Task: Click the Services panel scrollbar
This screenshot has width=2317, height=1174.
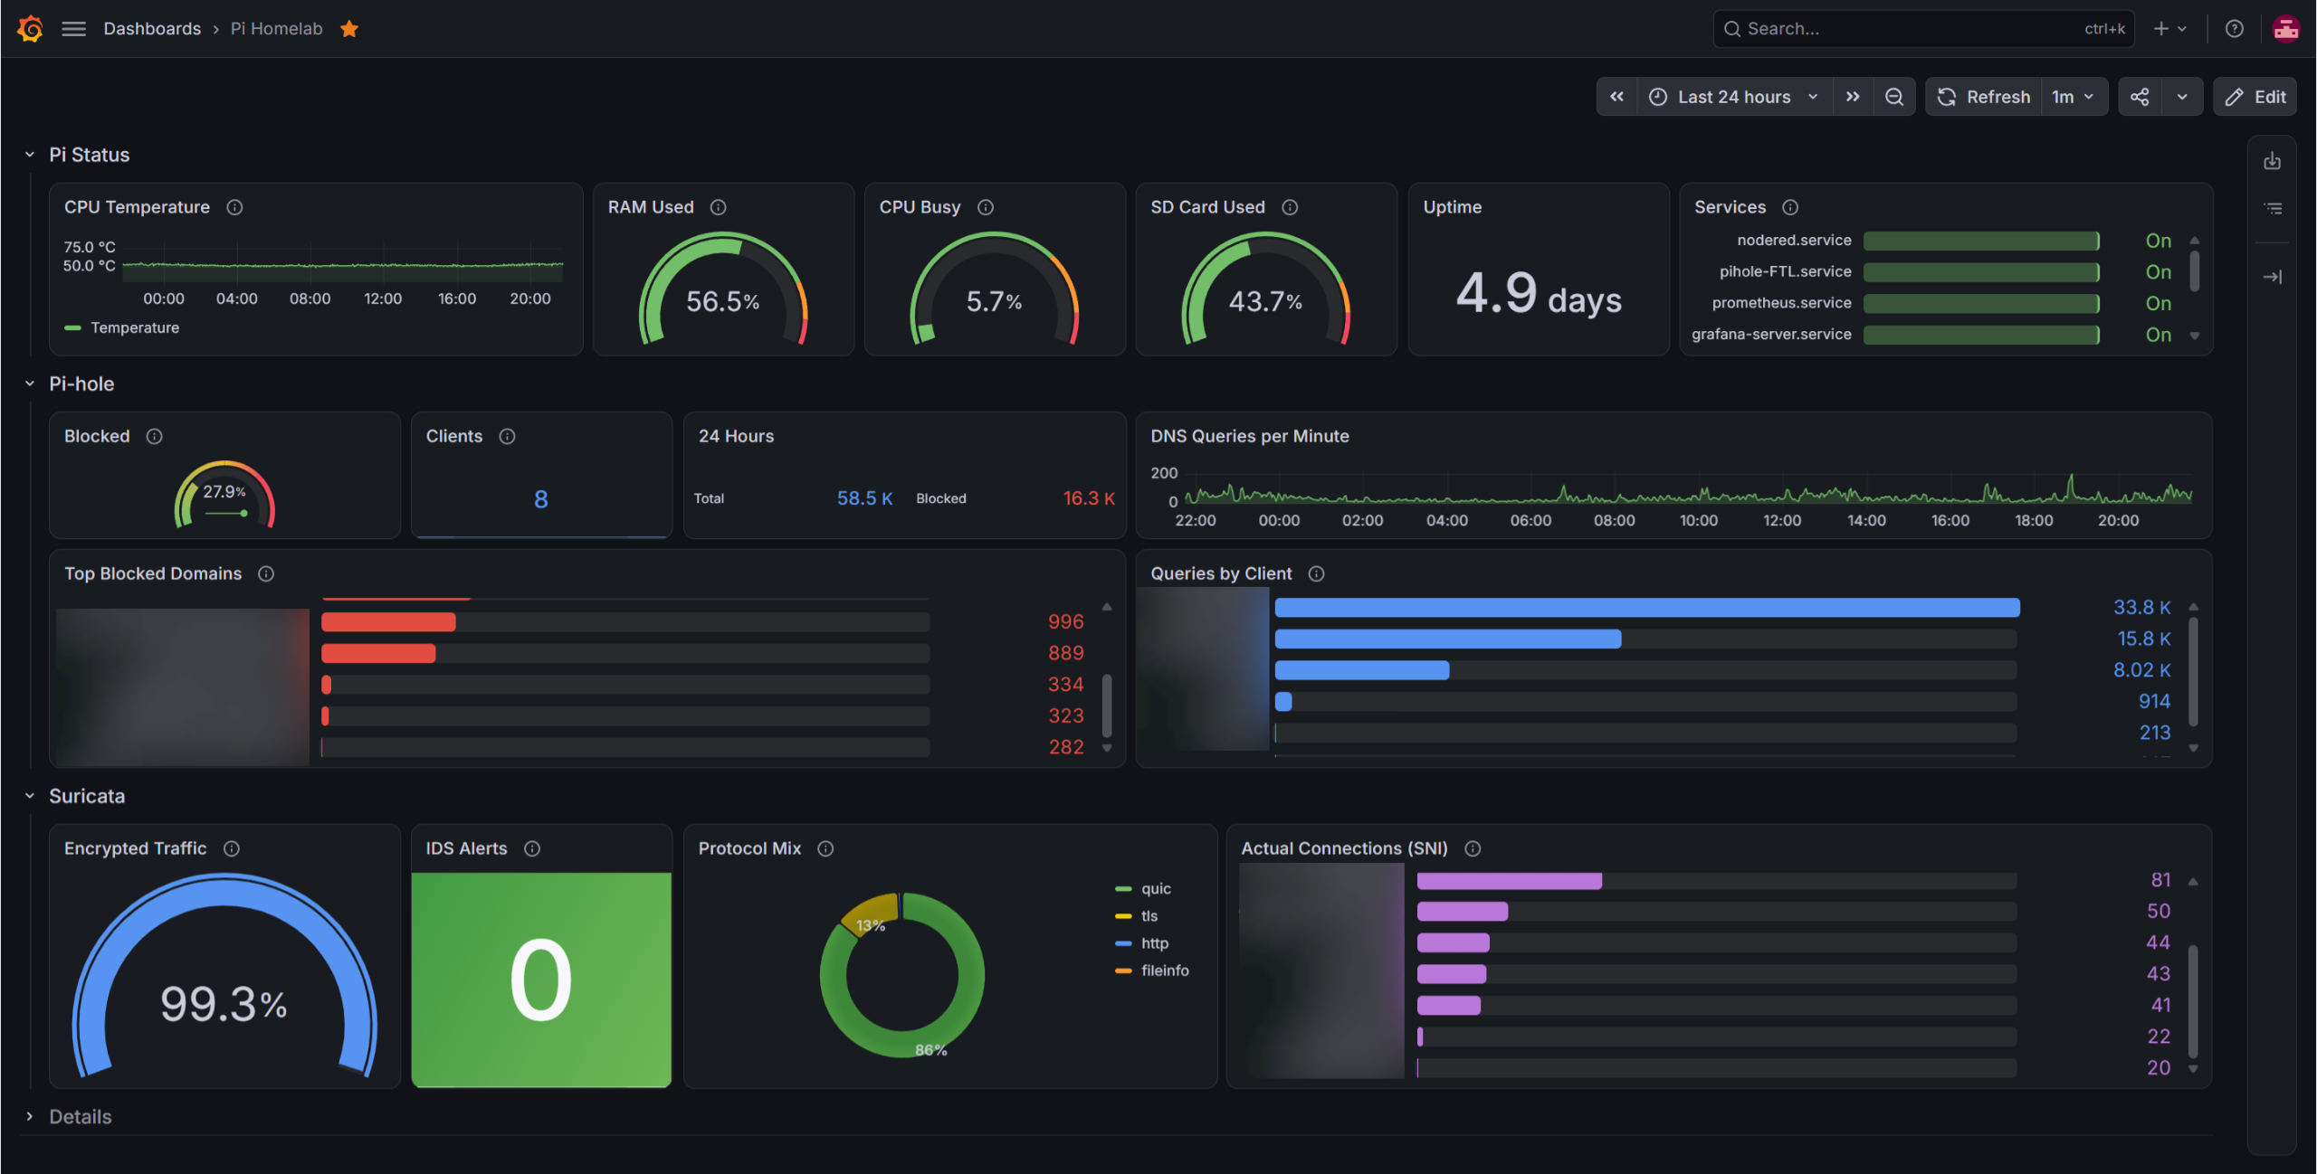Action: click(2194, 270)
